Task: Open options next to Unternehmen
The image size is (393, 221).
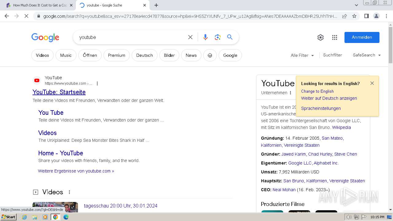Action: (290, 93)
